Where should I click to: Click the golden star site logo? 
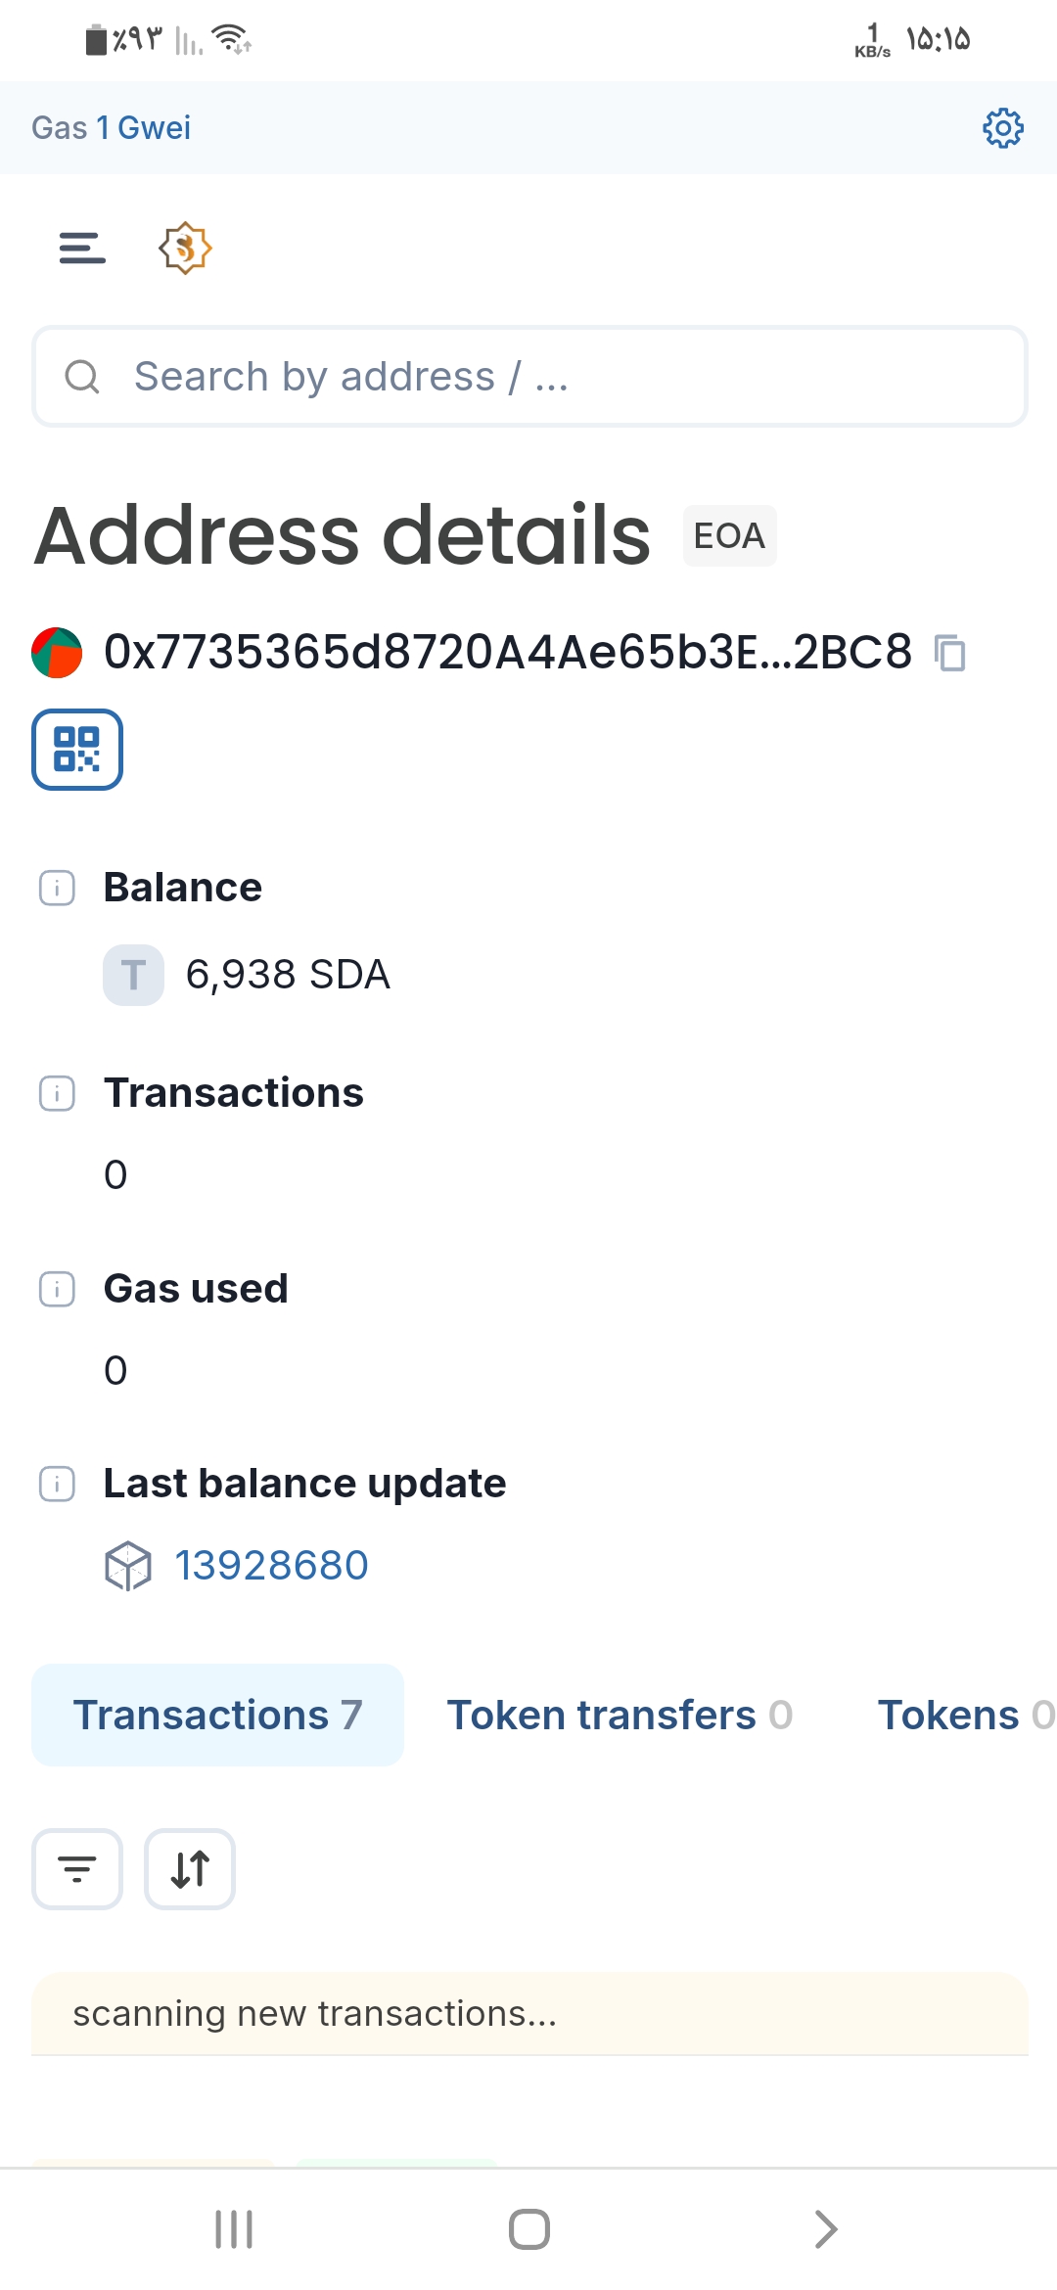click(x=185, y=249)
